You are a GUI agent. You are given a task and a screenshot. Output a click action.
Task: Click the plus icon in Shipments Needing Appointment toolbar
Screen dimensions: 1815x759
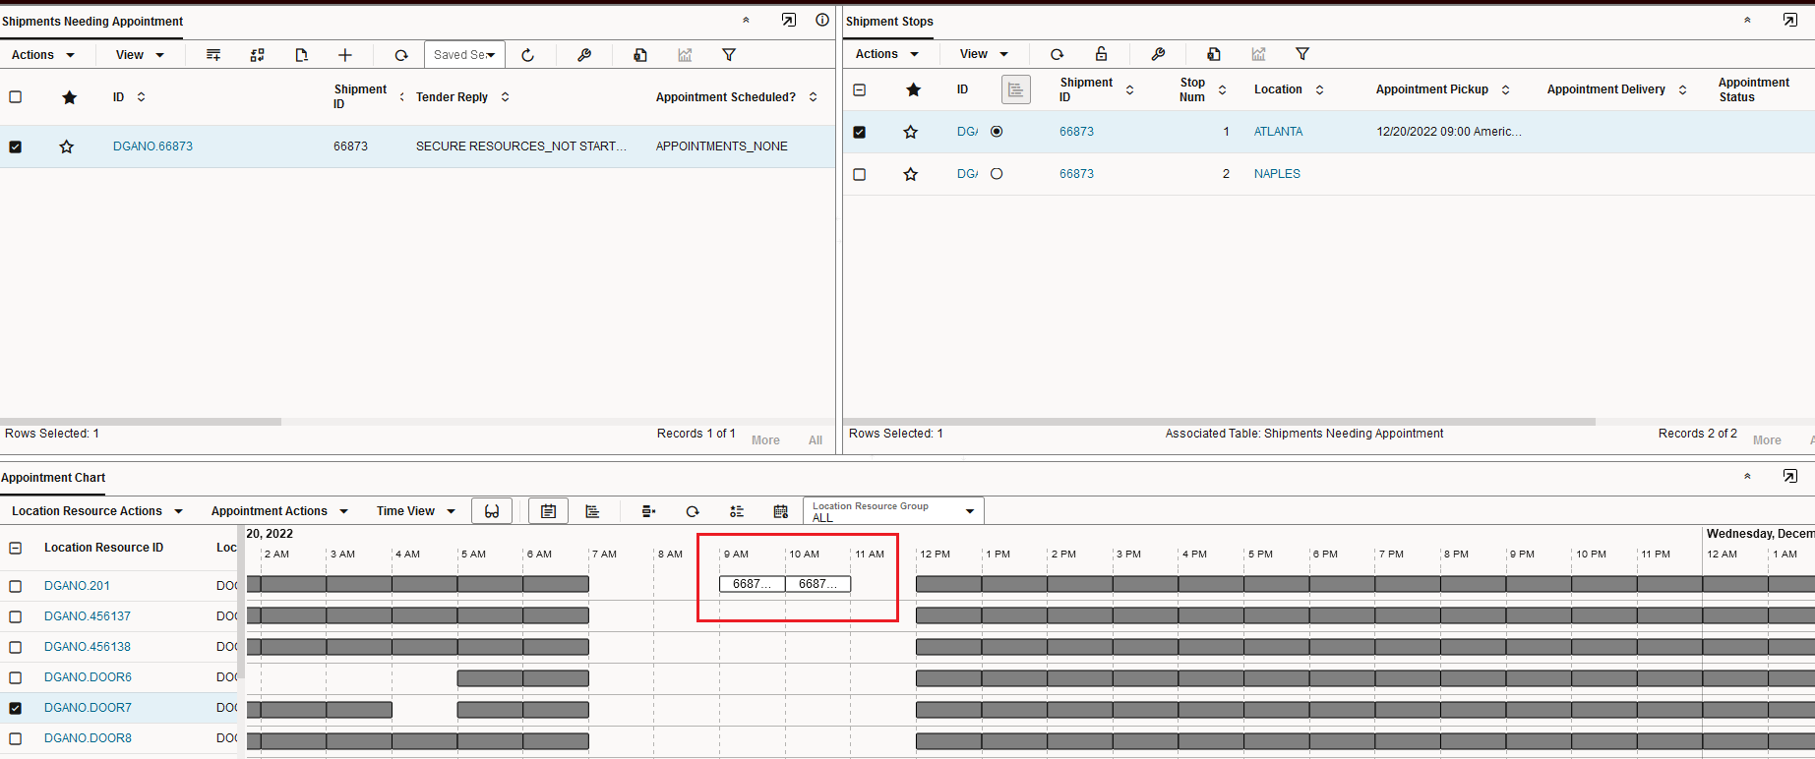(344, 55)
